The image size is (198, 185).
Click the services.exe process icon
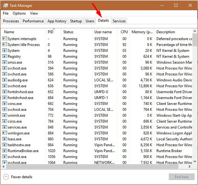tap(5, 127)
